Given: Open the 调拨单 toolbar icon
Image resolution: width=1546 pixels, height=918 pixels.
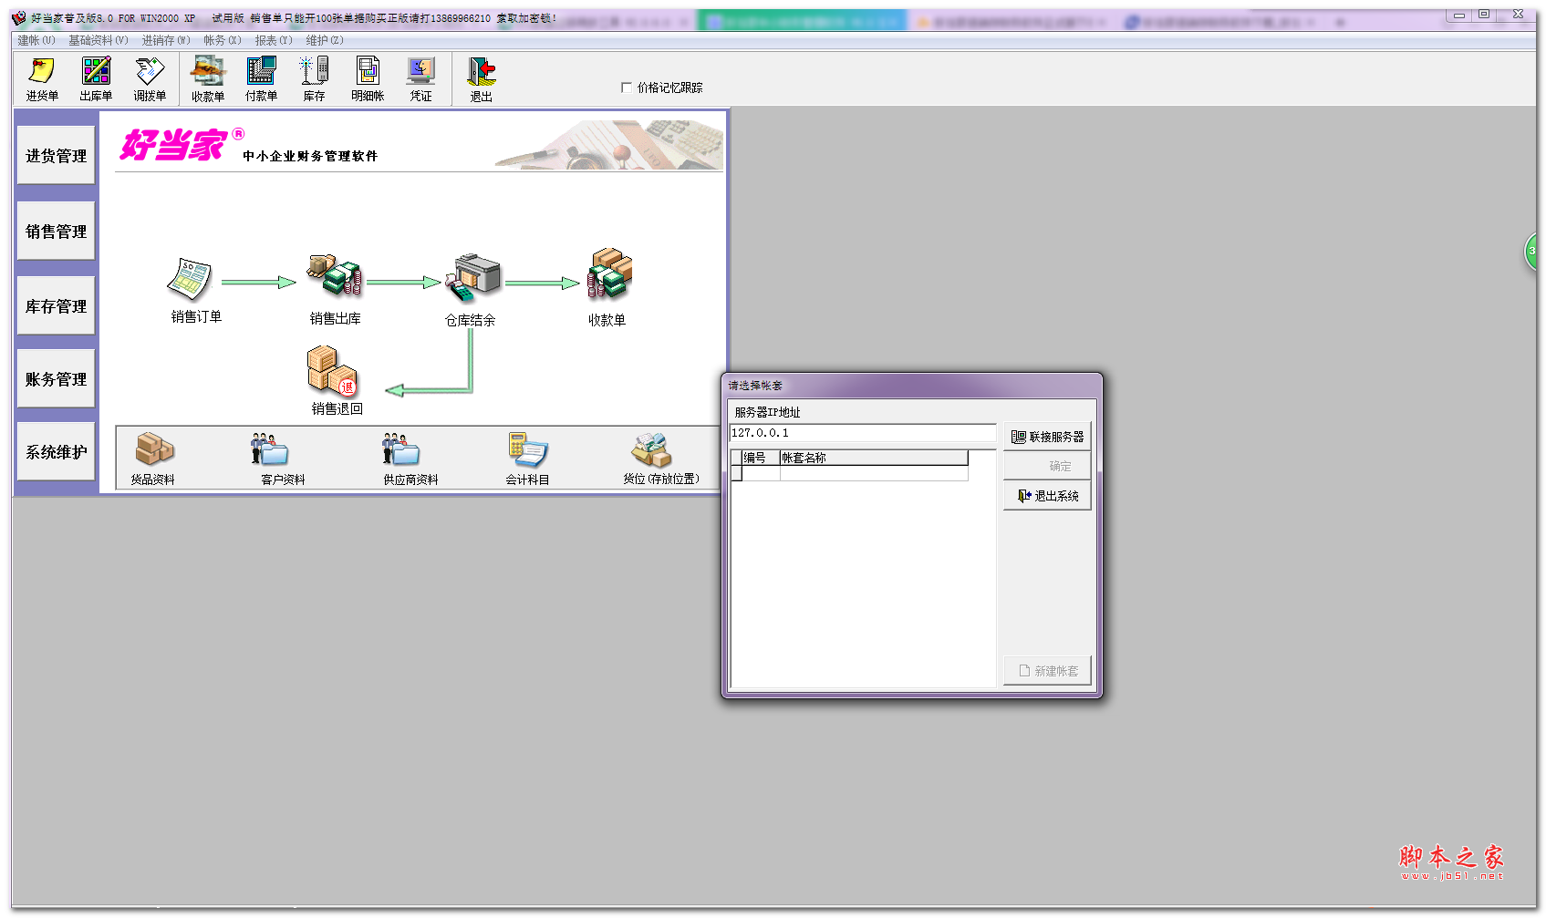Looking at the screenshot, I should (x=150, y=78).
